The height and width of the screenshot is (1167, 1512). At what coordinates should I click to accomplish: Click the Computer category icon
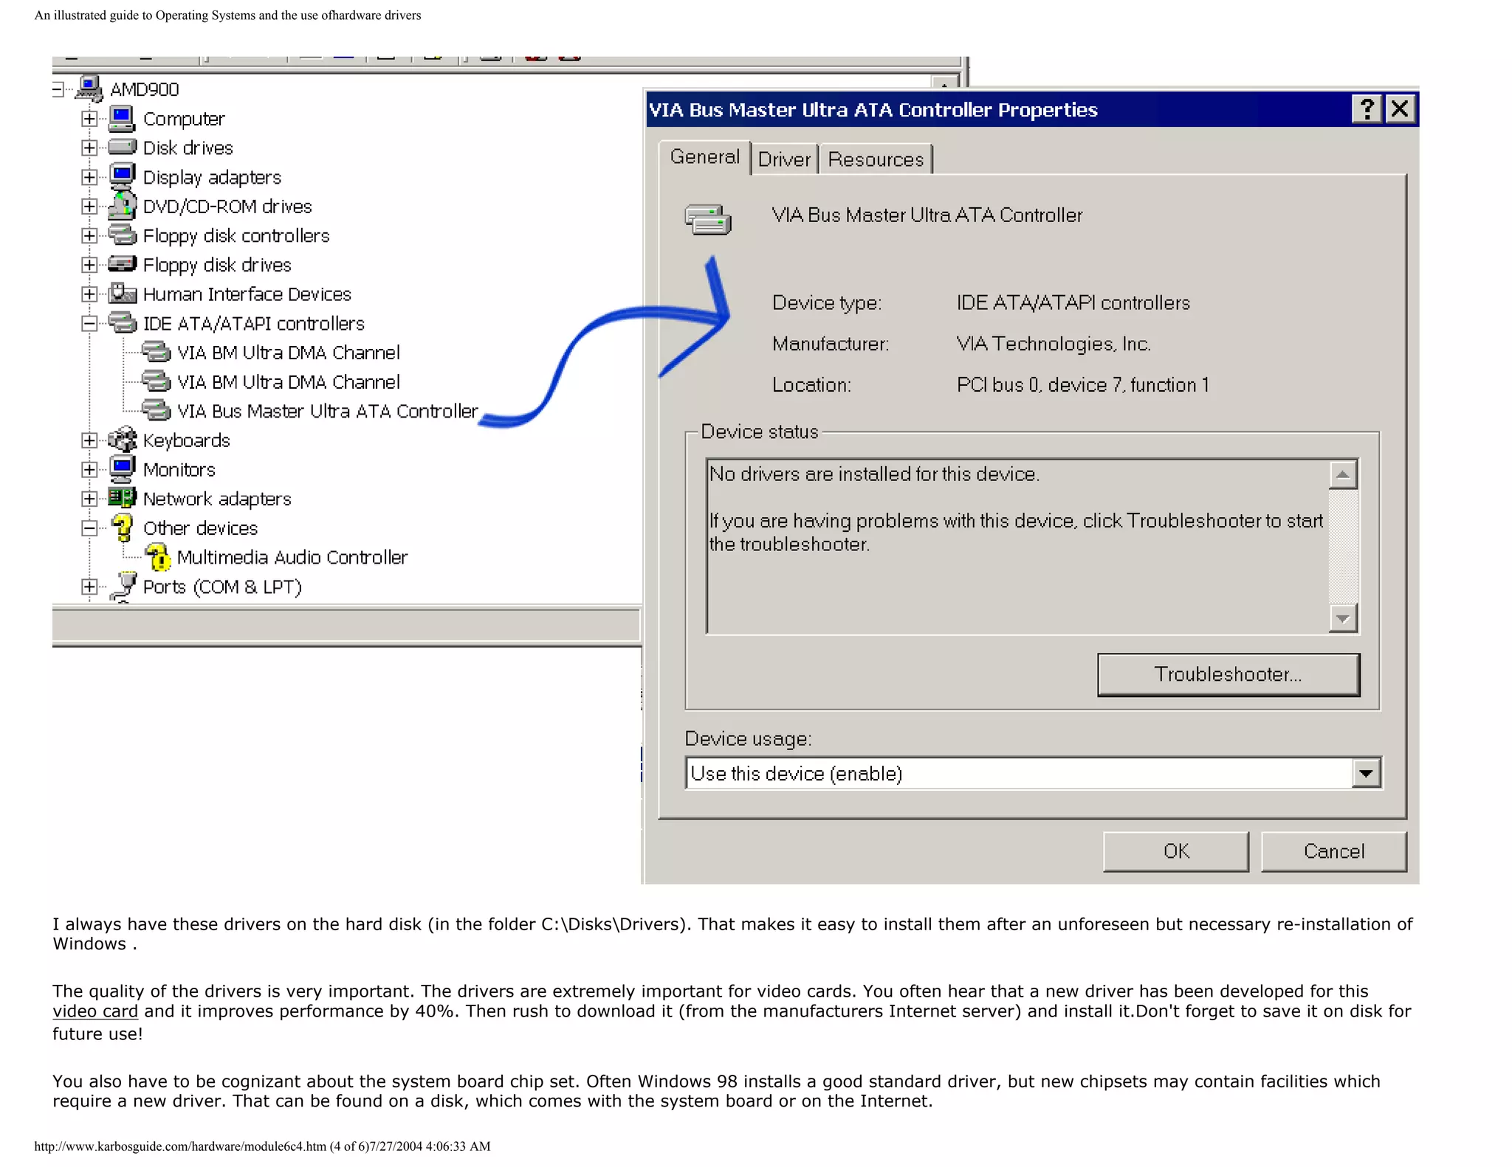click(122, 118)
